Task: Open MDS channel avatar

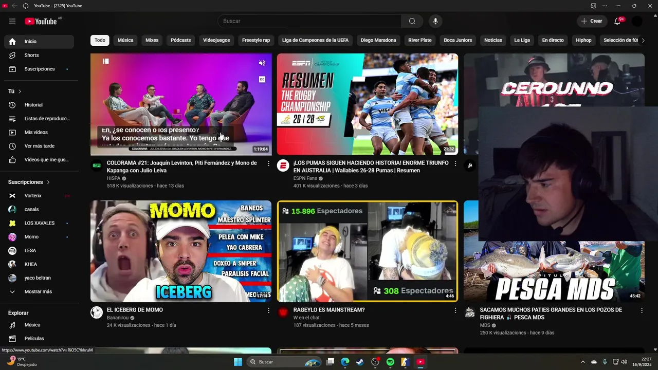Action: [470, 312]
